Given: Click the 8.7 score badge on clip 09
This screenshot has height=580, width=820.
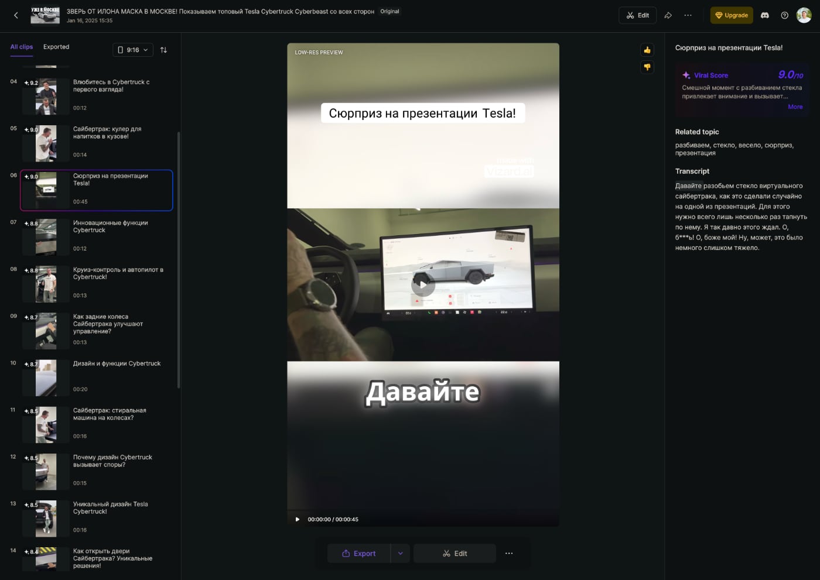Looking at the screenshot, I should (31, 317).
